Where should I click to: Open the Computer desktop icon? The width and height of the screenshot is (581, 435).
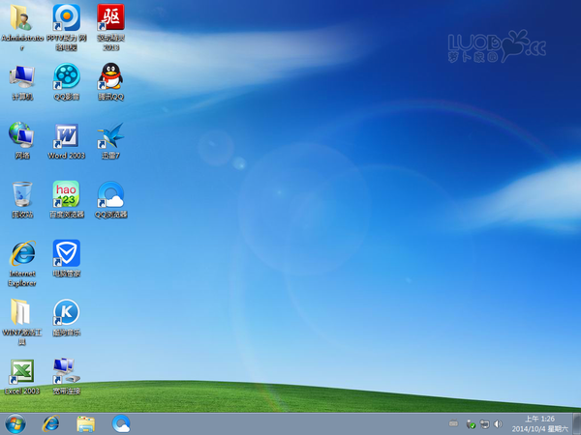click(x=21, y=76)
